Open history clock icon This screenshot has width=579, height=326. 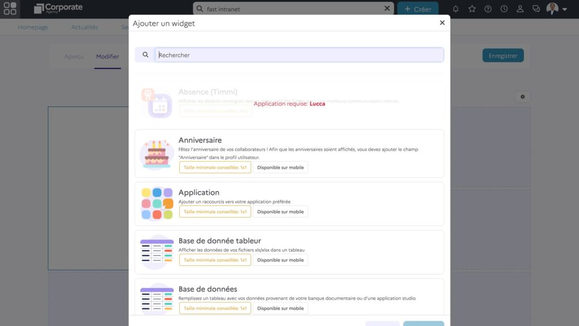(x=504, y=9)
